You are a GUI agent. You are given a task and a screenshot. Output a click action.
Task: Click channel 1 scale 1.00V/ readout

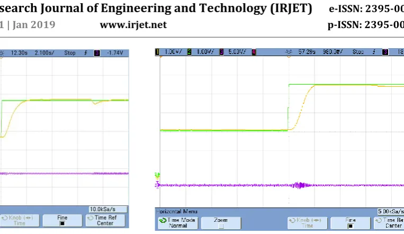173,52
